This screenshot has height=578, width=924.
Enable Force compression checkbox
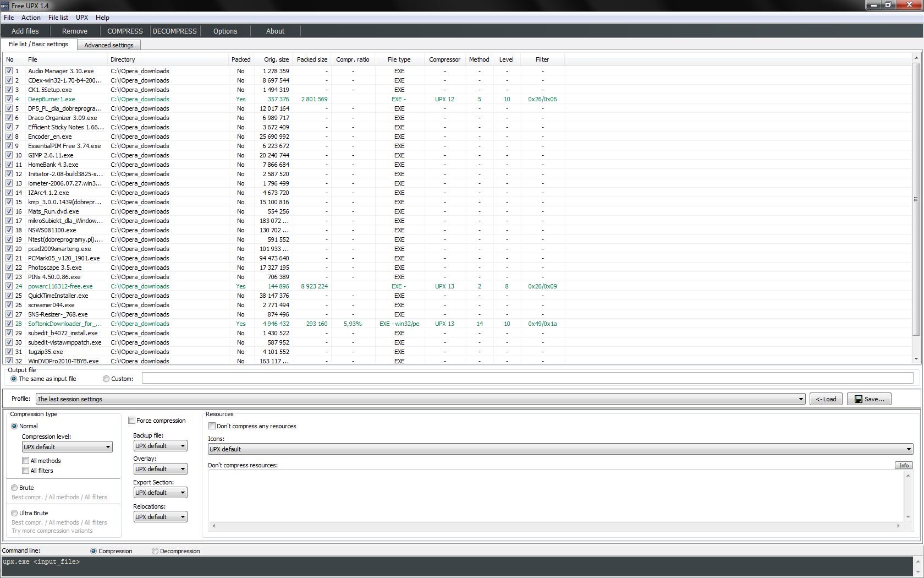(x=132, y=421)
